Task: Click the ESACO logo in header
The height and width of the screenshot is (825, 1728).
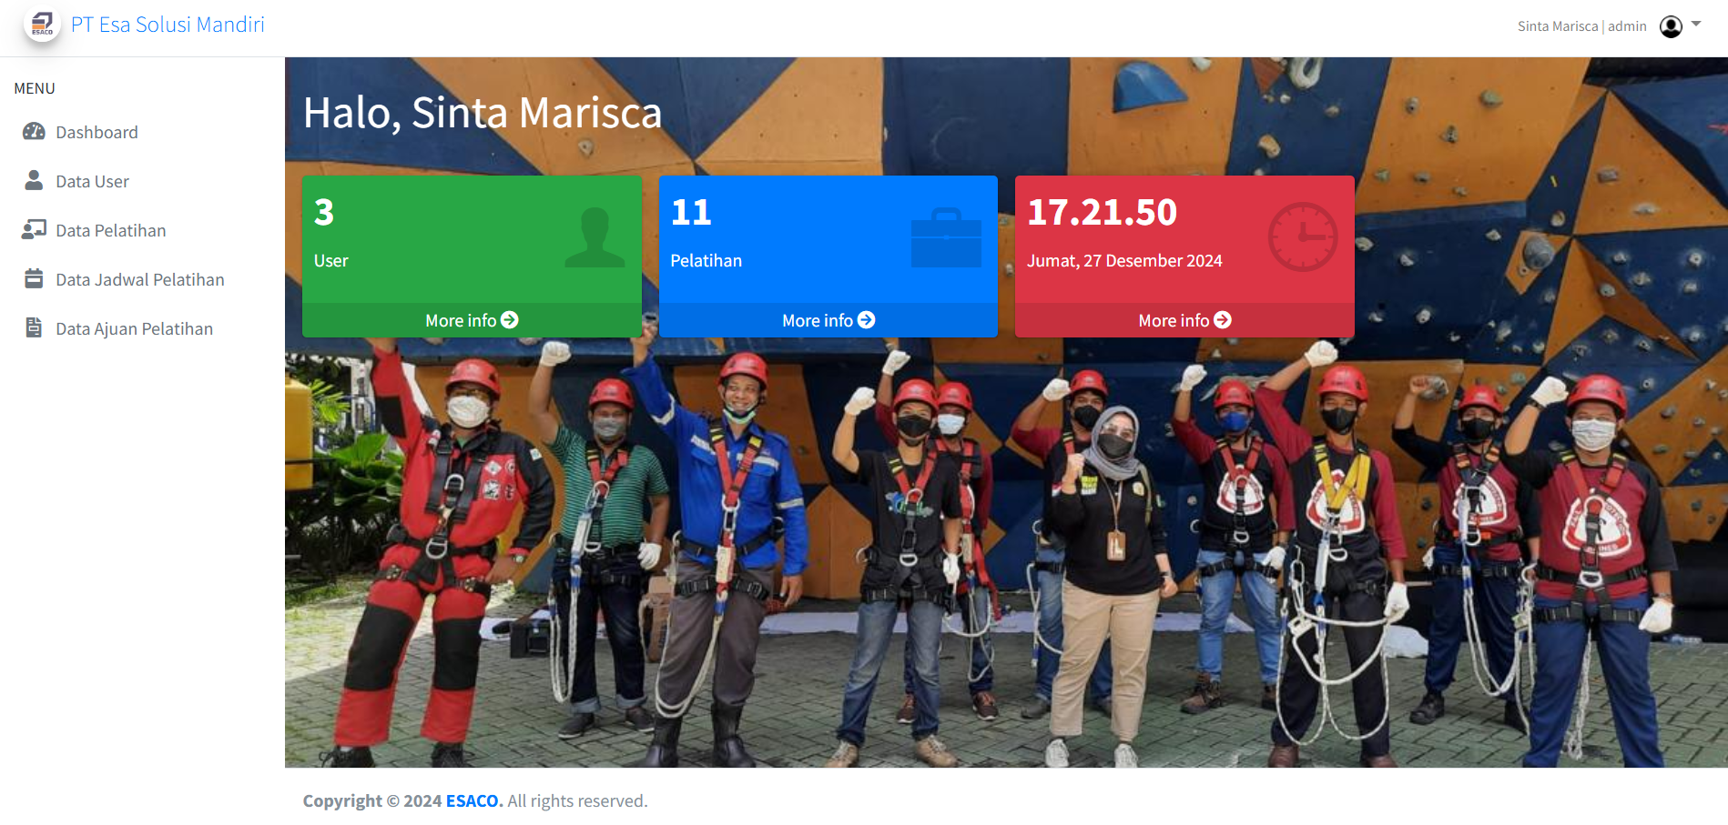Action: pyautogui.click(x=42, y=25)
